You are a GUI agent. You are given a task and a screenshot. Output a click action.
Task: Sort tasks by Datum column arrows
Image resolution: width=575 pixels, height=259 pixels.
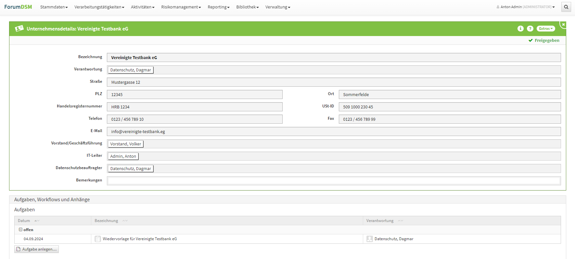tap(37, 221)
